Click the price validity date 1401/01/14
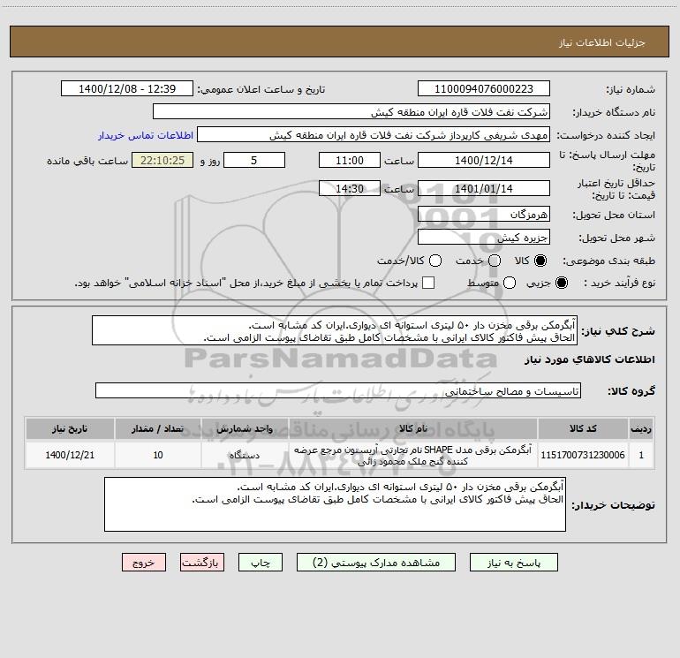Viewport: 680px width, 658px height. click(484, 188)
